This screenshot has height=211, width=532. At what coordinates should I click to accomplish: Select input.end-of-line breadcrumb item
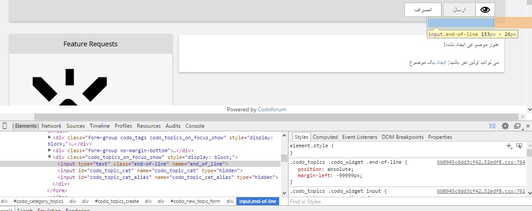(x=258, y=201)
